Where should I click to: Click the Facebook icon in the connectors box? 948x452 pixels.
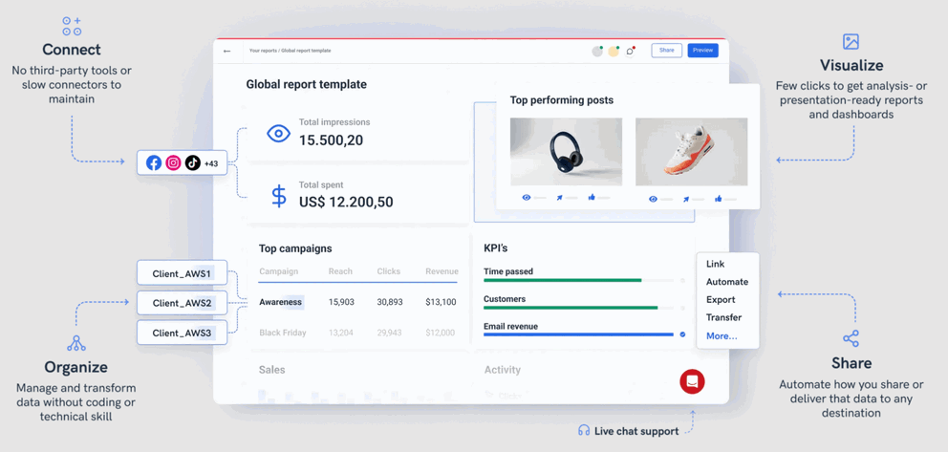pos(154,163)
